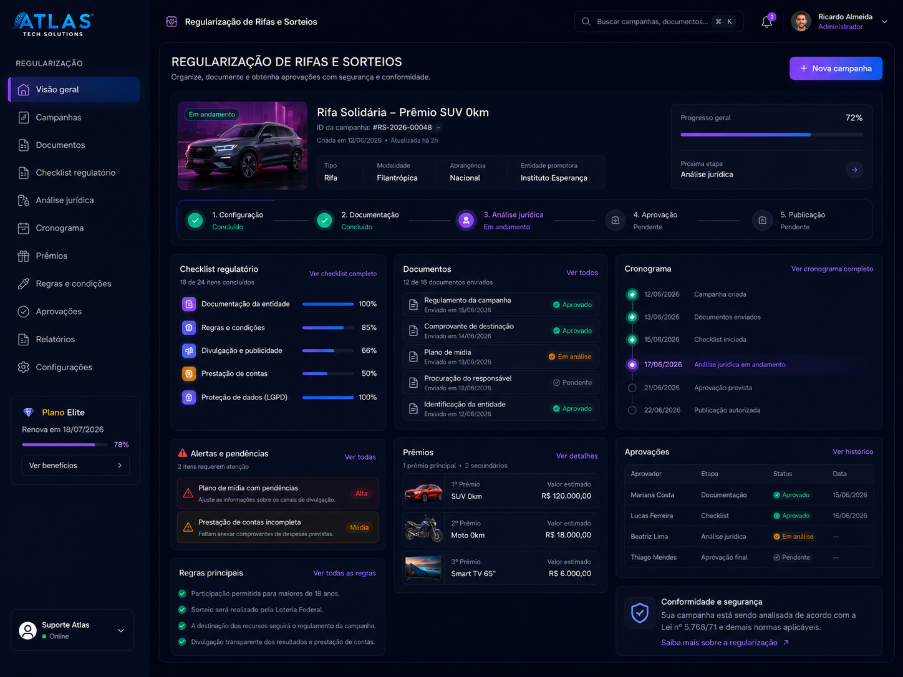The image size is (903, 677).
Task: Open the Visão geral menu item
Action: click(74, 90)
